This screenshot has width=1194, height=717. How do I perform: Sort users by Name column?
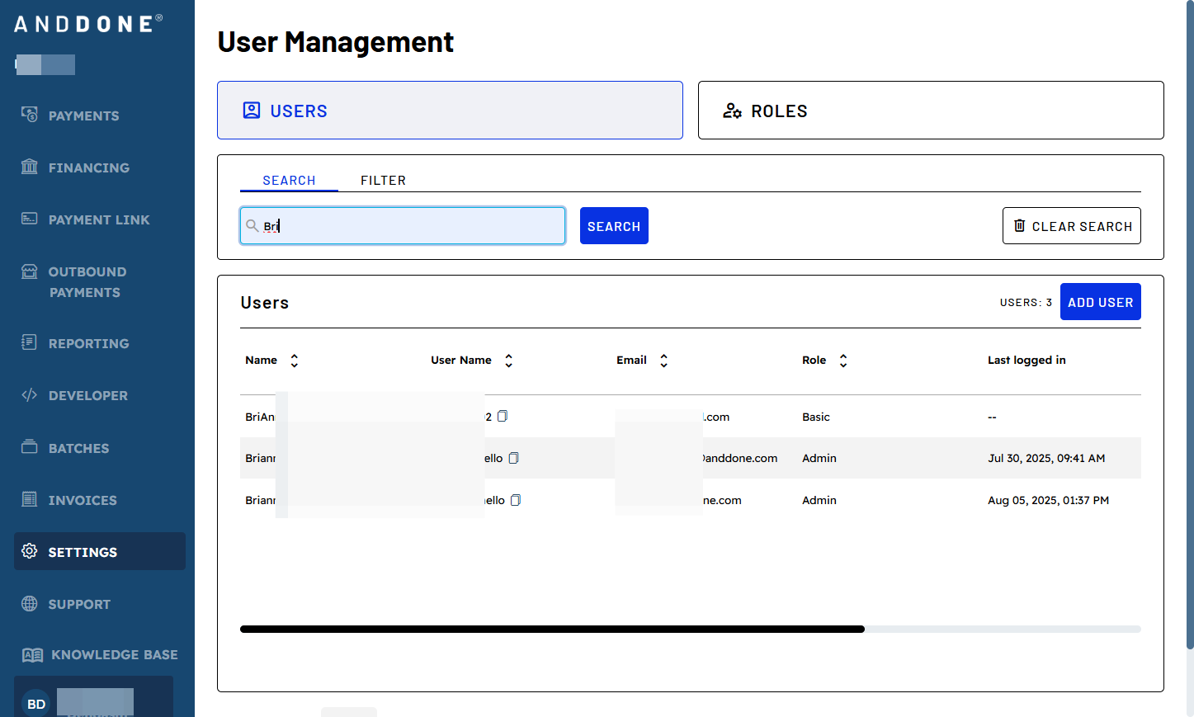pos(295,361)
